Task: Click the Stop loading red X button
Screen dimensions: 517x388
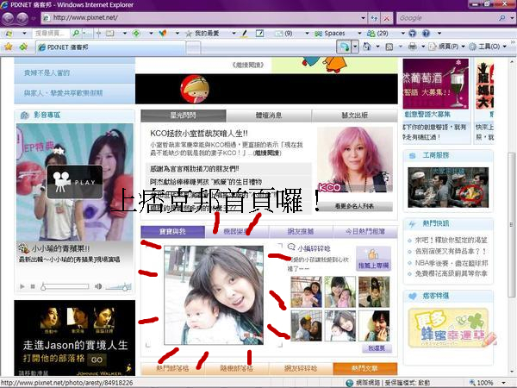Action: [386, 18]
